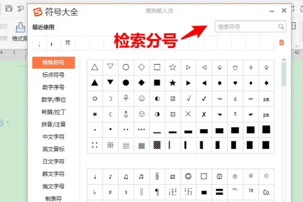Insert the a.m. symbol

click(x=266, y=98)
